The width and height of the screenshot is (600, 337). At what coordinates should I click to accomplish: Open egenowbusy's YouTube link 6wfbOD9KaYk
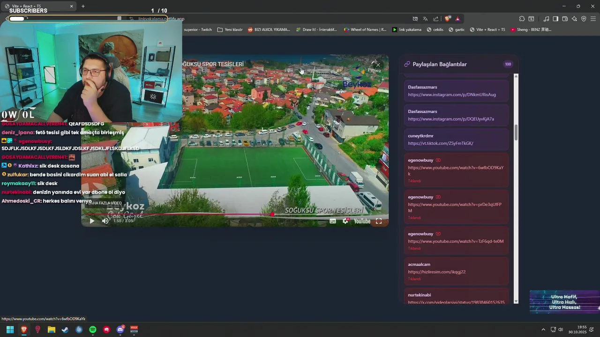(x=456, y=170)
